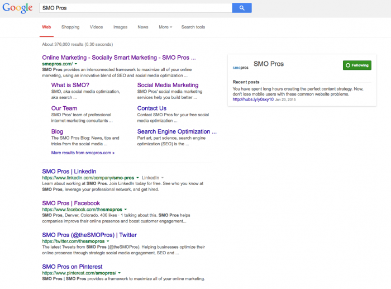The width and height of the screenshot is (391, 289).
Task: Click the https://www.linkedin.com/company/smo-pros URL text
Action: pyautogui.click(x=88, y=178)
